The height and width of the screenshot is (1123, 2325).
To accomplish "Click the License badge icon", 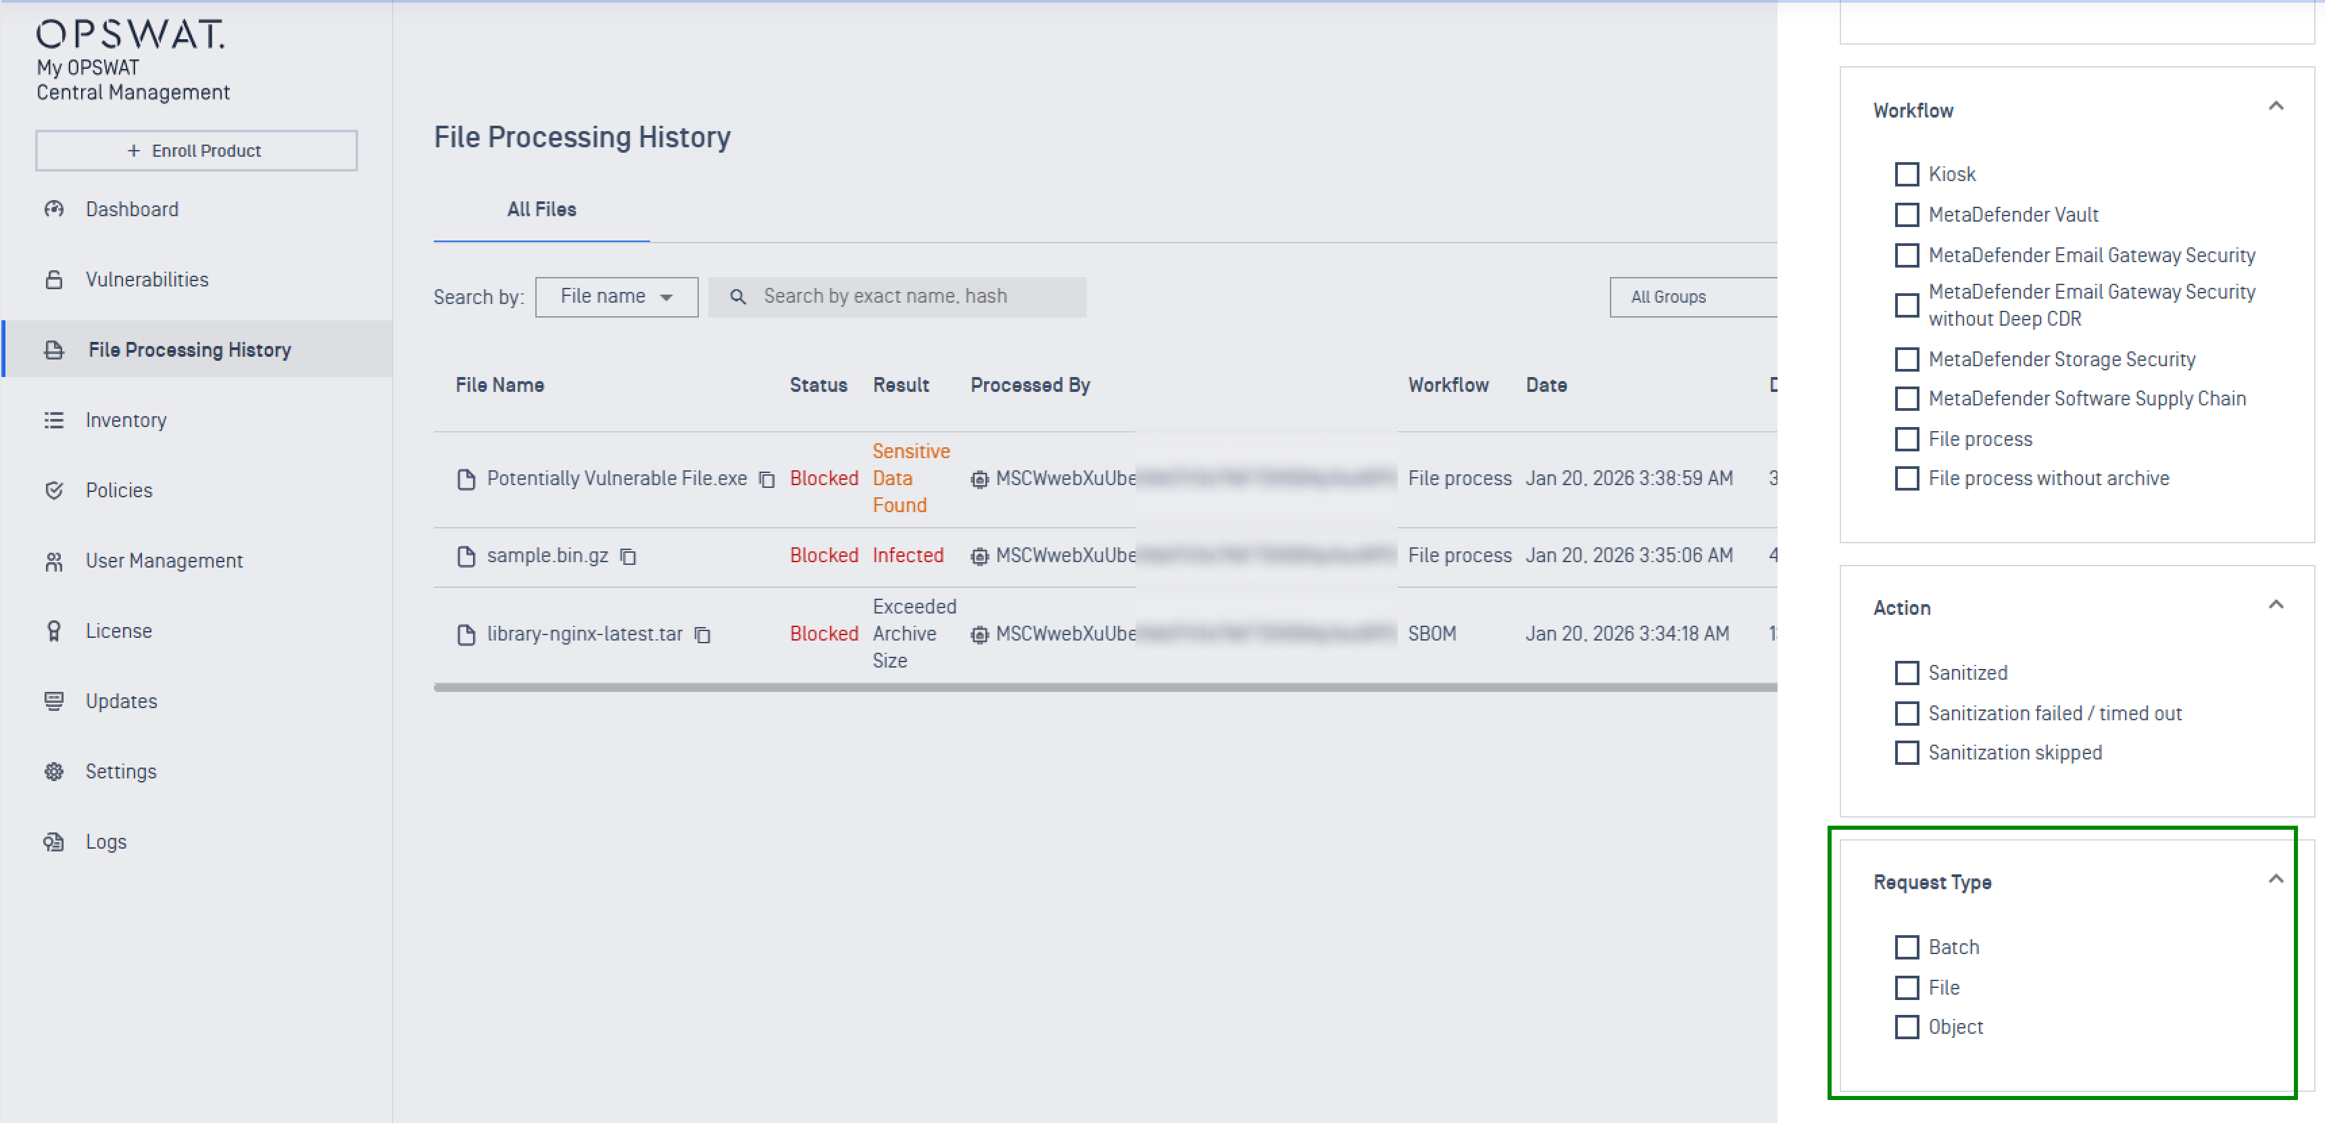I will pos(54,630).
